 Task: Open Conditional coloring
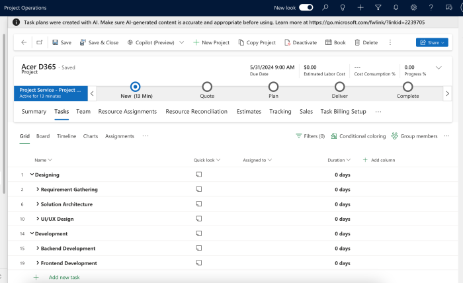pyautogui.click(x=358, y=136)
